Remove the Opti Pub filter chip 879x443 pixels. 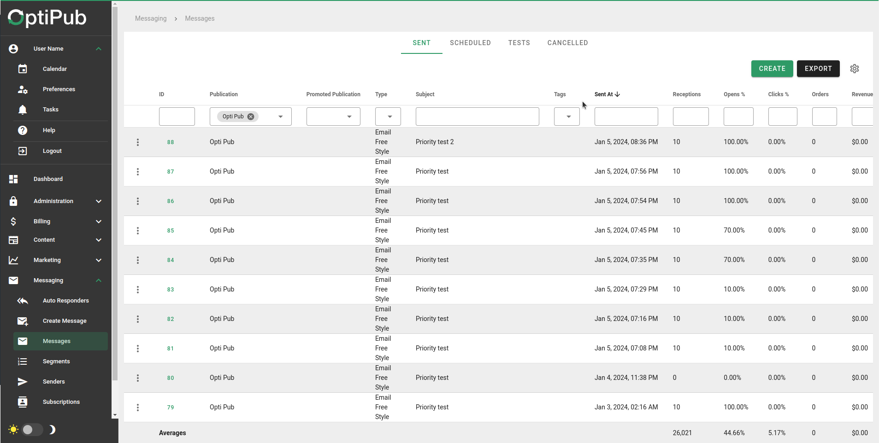click(x=251, y=117)
